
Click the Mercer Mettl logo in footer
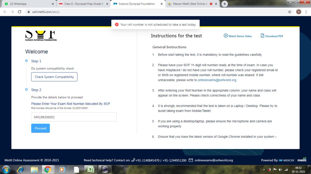[x=292, y=160]
